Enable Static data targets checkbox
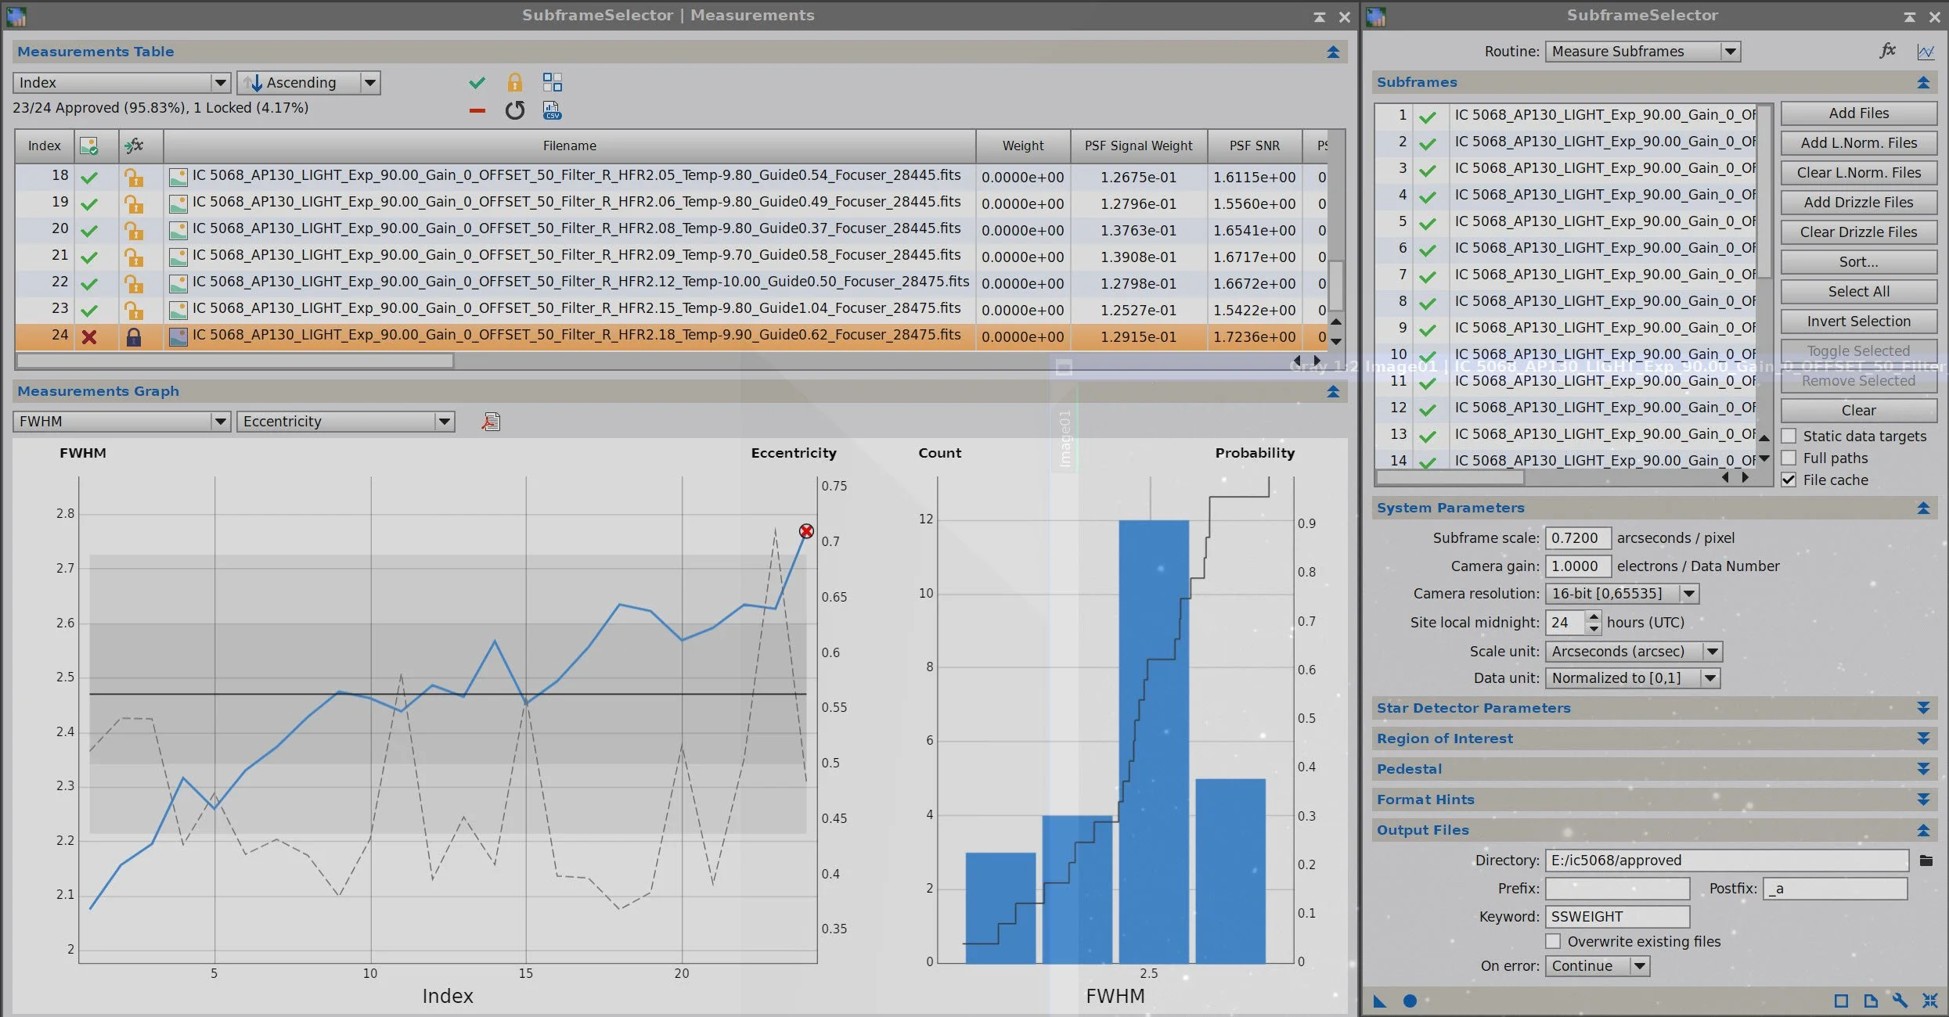 [x=1789, y=436]
